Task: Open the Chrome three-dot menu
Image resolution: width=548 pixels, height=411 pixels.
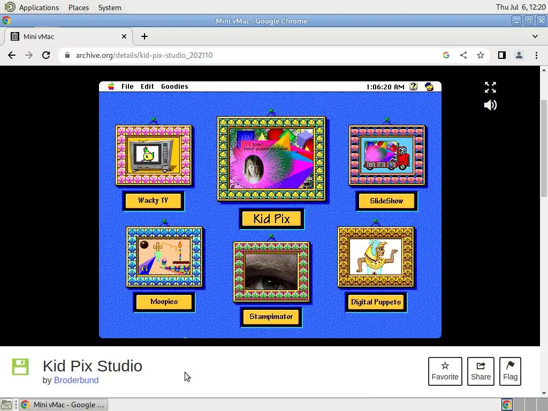Action: point(536,55)
